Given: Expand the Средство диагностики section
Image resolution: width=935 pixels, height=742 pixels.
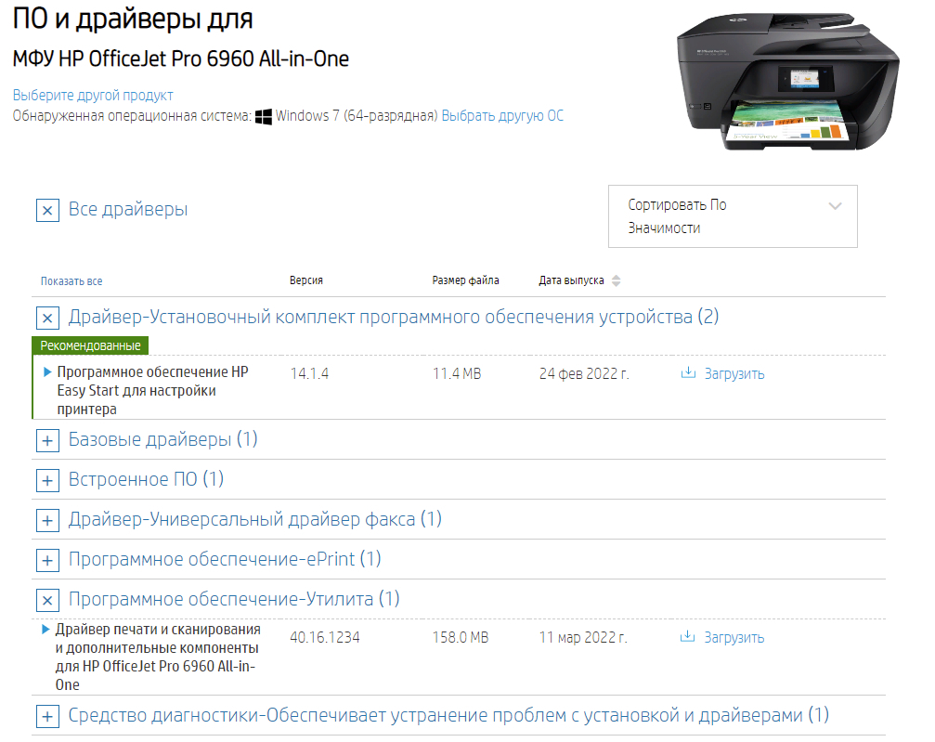Looking at the screenshot, I should [47, 717].
